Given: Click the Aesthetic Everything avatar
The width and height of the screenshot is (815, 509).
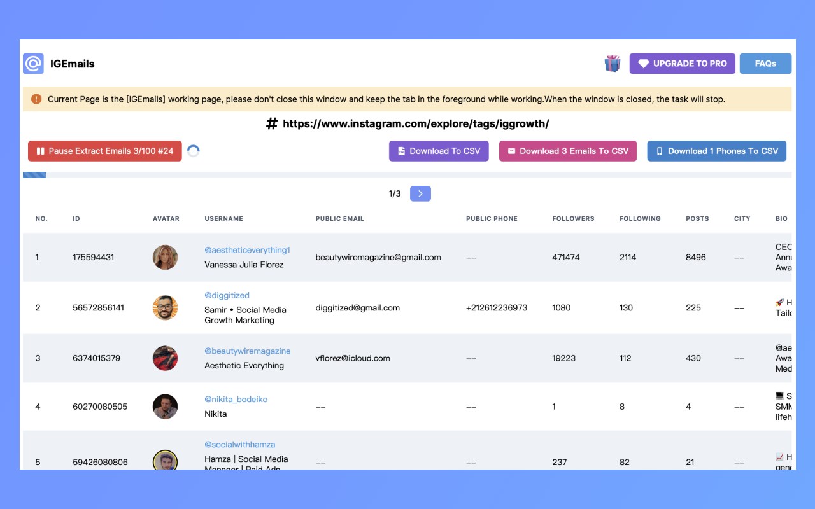Looking at the screenshot, I should [165, 358].
